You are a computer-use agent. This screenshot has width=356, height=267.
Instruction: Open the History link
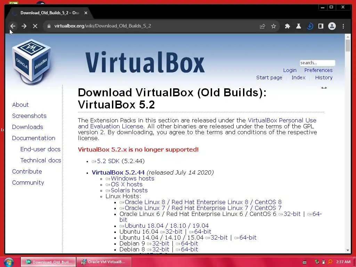324,78
